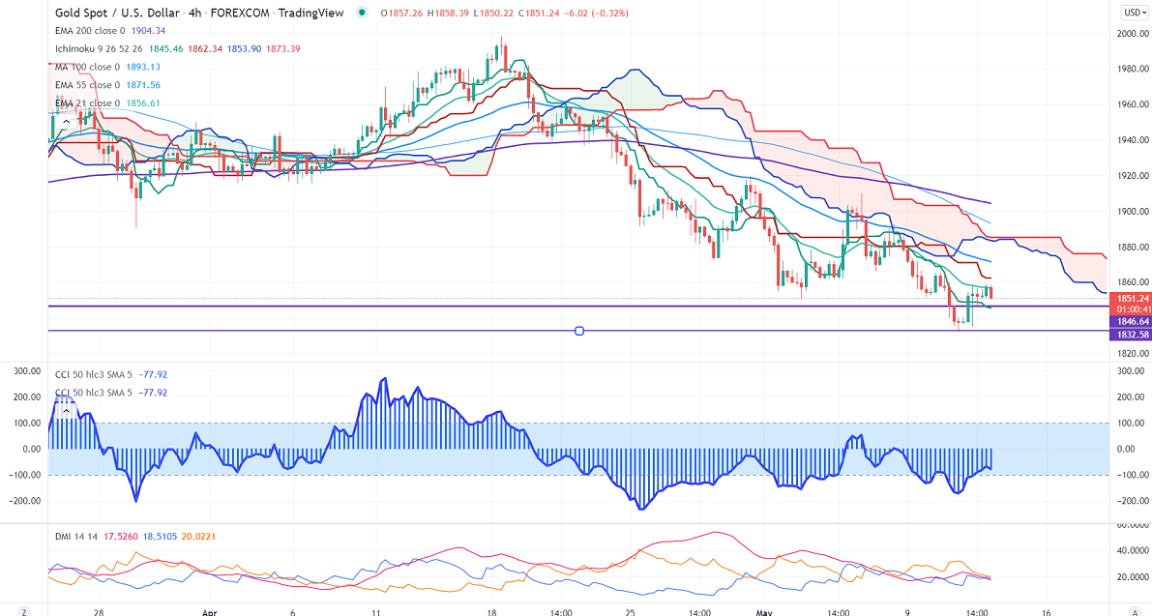Click Ichimoku value 1853.90
This screenshot has height=616, width=1152.
click(x=244, y=49)
